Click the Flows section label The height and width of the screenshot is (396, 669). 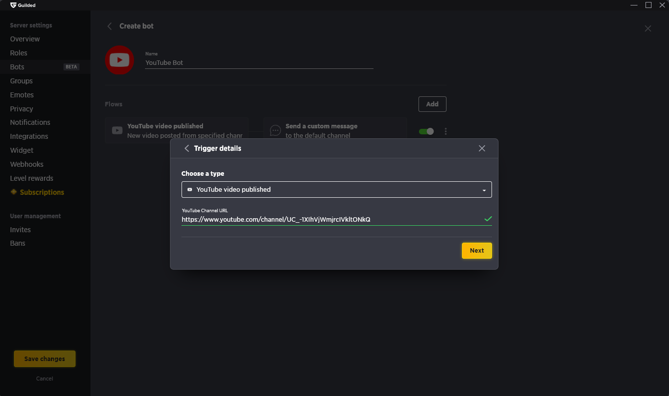coord(113,104)
